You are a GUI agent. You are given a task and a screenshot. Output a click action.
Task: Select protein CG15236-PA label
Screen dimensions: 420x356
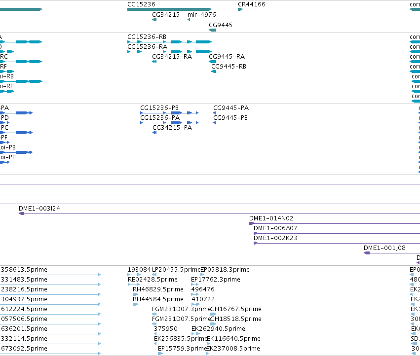(x=160, y=118)
